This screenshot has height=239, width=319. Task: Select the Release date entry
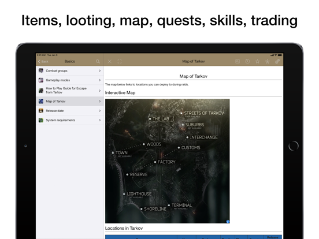click(x=70, y=111)
